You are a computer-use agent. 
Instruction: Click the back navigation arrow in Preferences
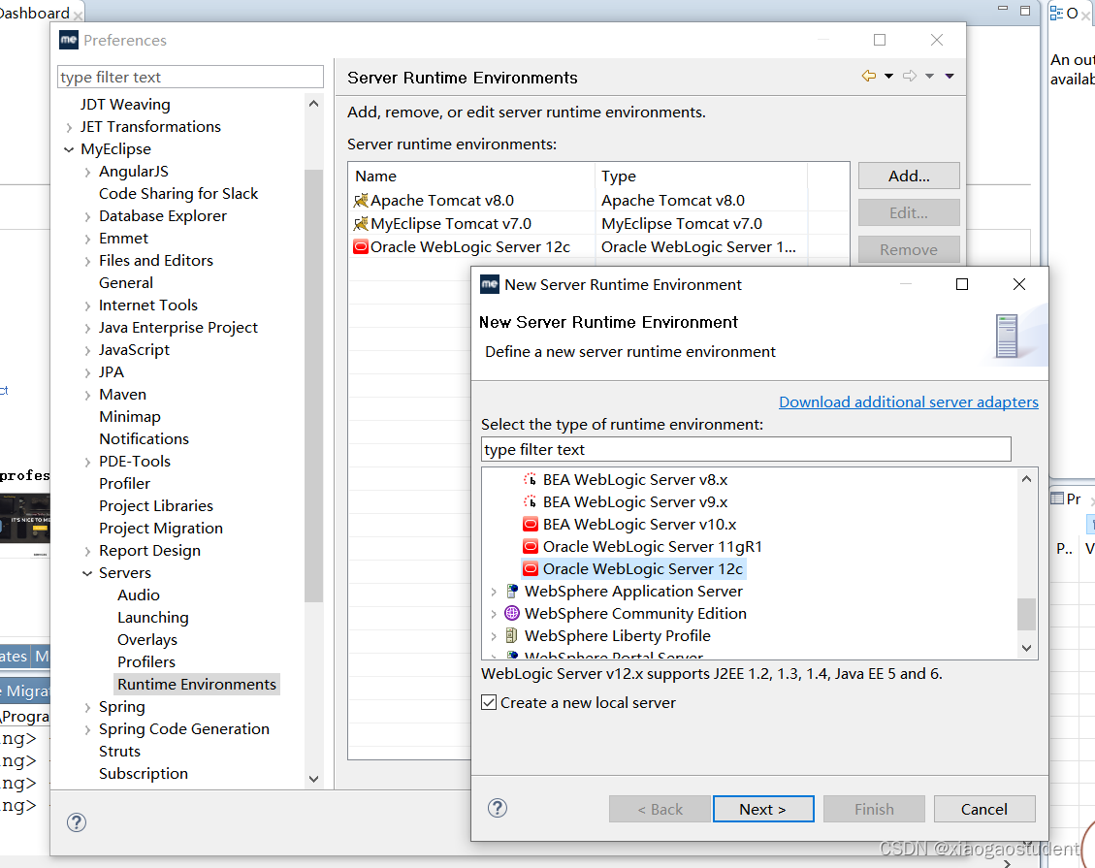click(868, 76)
